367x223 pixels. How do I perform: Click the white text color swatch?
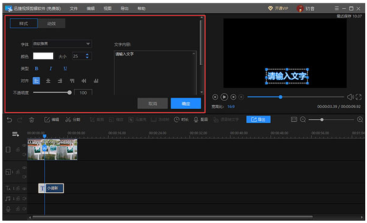[x=43, y=56]
